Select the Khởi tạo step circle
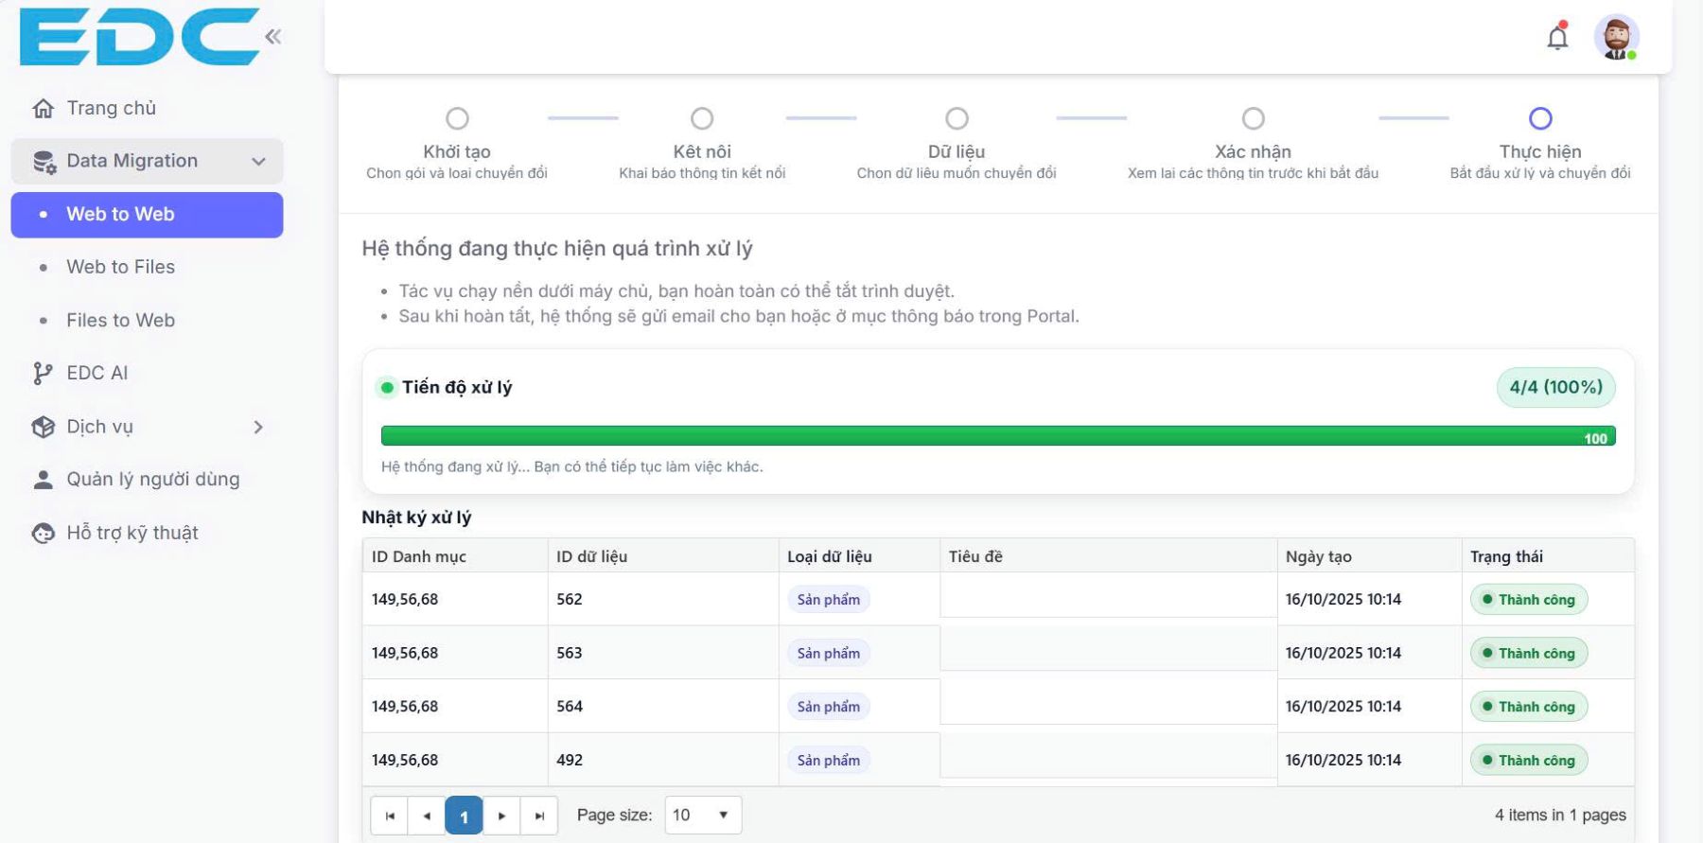Image resolution: width=1703 pixels, height=843 pixels. (457, 118)
